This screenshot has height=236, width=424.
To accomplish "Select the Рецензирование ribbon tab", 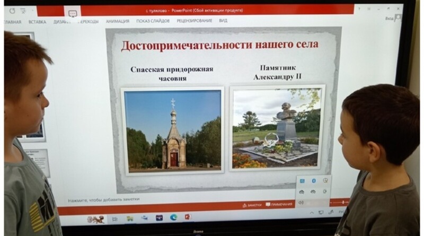I will tap(195, 21).
